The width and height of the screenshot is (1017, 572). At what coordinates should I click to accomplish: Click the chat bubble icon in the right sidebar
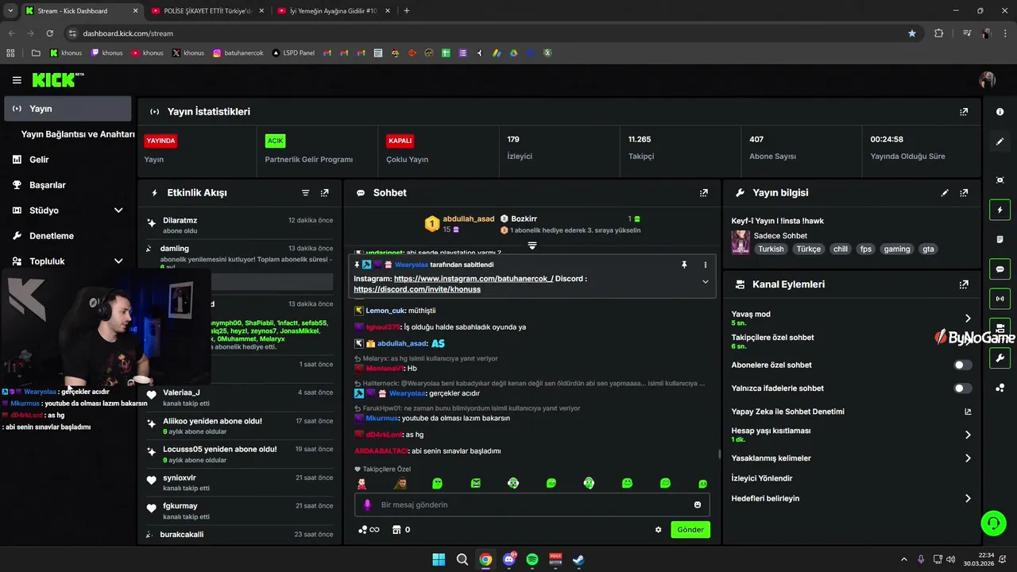[1000, 269]
